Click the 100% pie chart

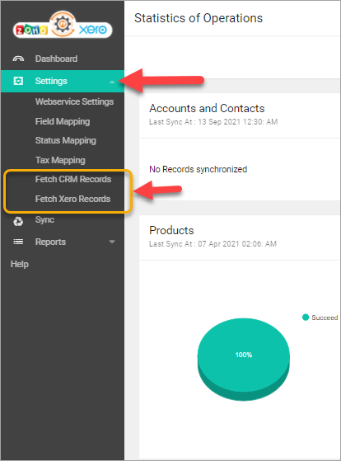244,360
